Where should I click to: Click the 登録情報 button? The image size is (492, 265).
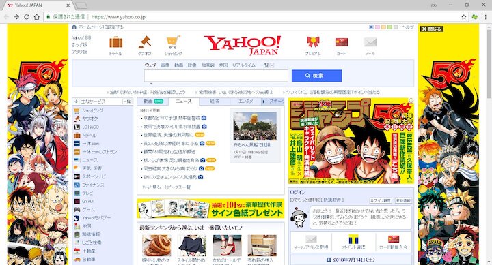403,200
